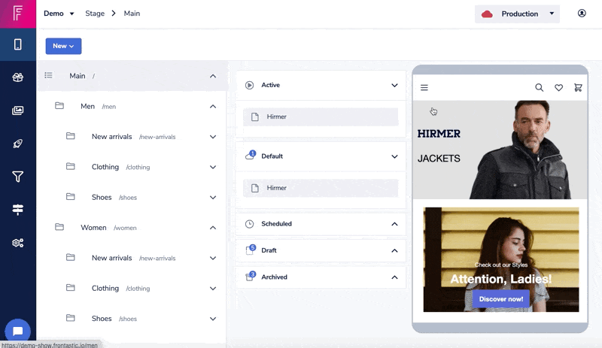The height and width of the screenshot is (348, 602).
Task: Click the Hirmer Jackets hero banner
Action: pyautogui.click(x=500, y=150)
